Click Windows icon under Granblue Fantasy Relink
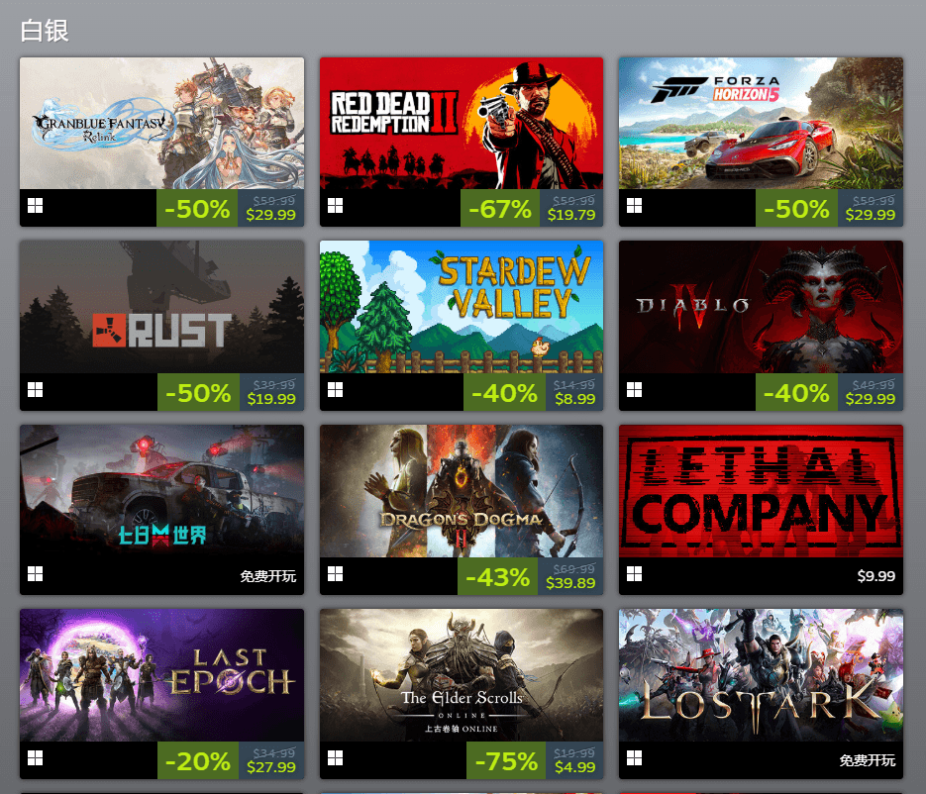The width and height of the screenshot is (926, 794). pos(35,206)
